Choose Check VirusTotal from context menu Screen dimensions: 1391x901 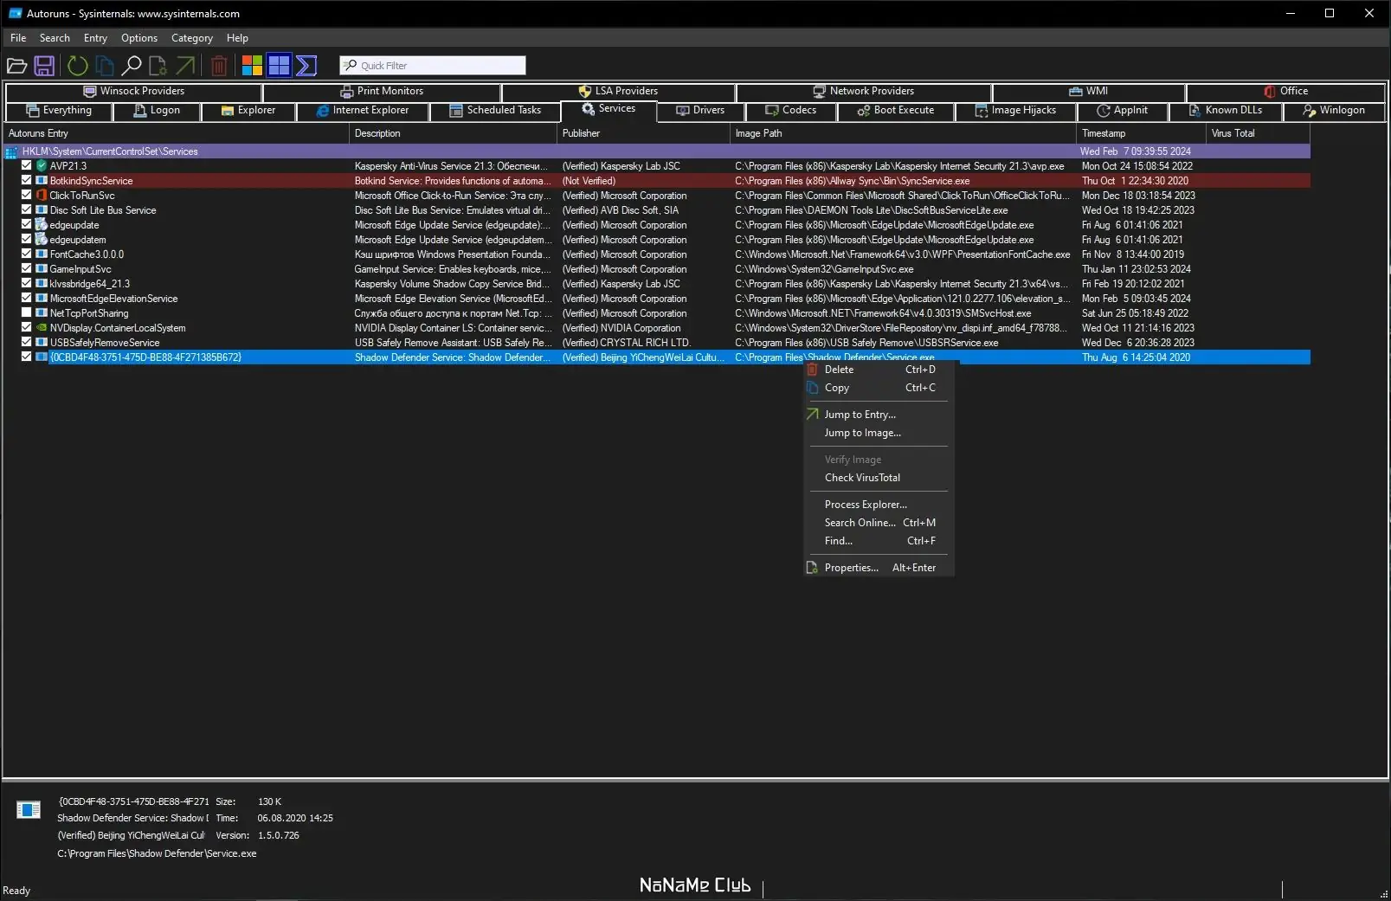coord(862,478)
